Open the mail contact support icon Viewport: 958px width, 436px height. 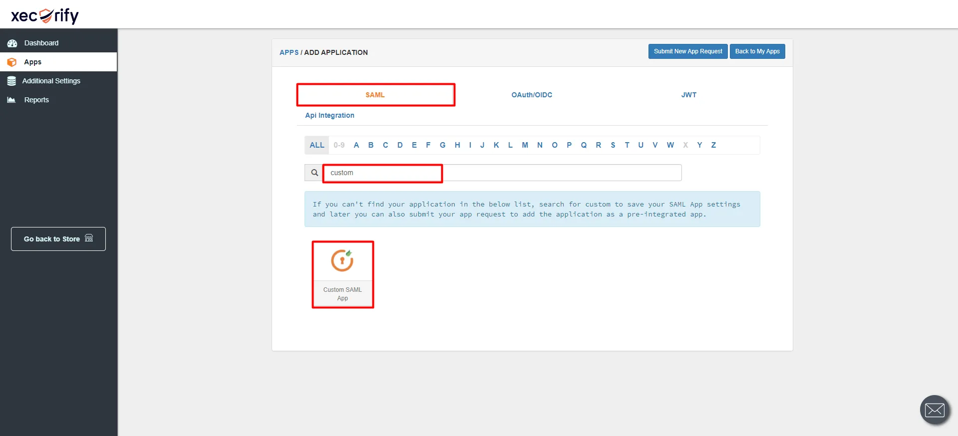pos(935,410)
